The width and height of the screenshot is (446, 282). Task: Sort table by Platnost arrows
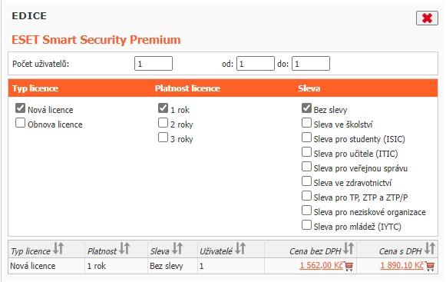click(124, 248)
